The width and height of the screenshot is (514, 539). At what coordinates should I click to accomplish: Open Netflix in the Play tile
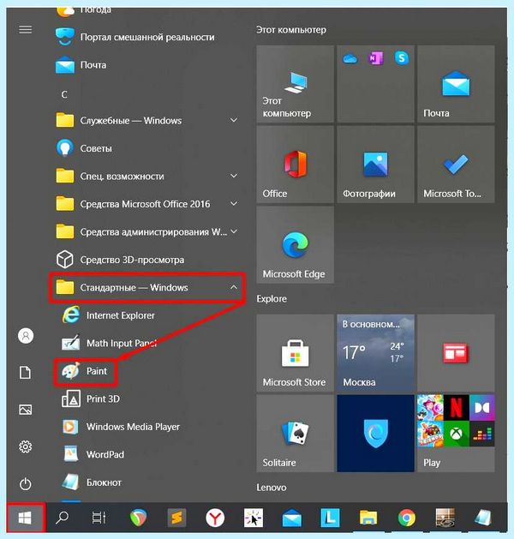[456, 407]
